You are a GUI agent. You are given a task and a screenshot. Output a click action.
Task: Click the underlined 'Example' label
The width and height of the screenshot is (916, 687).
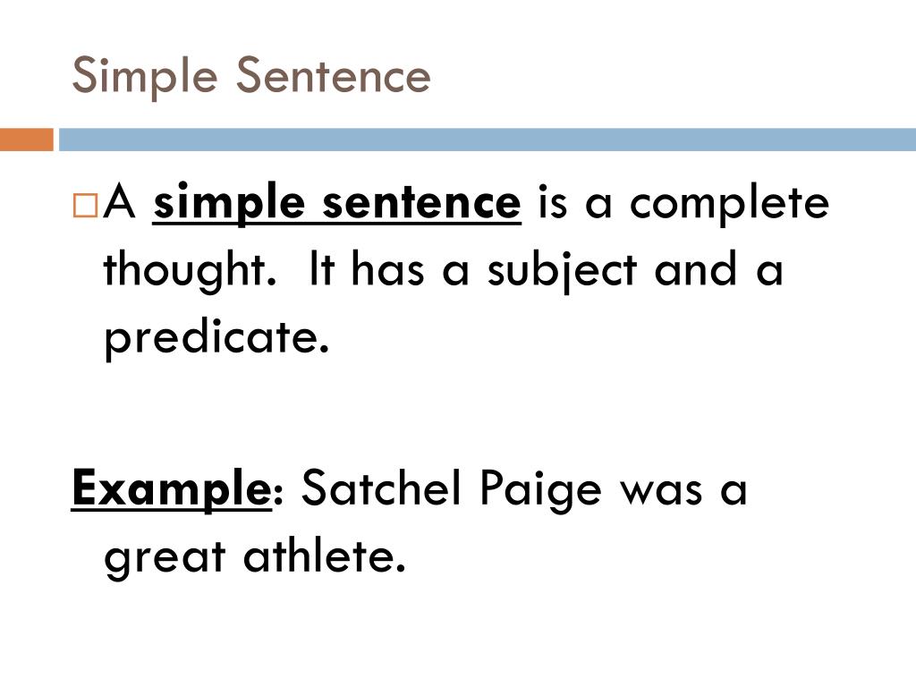coord(171,489)
